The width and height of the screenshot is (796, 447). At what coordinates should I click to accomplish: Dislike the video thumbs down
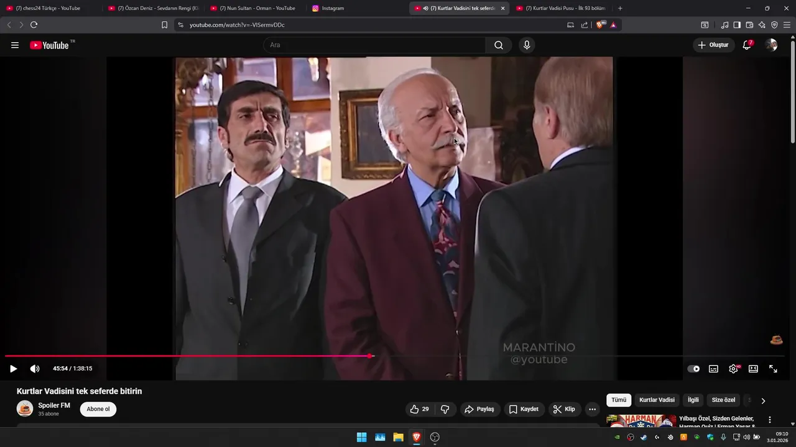[445, 409]
